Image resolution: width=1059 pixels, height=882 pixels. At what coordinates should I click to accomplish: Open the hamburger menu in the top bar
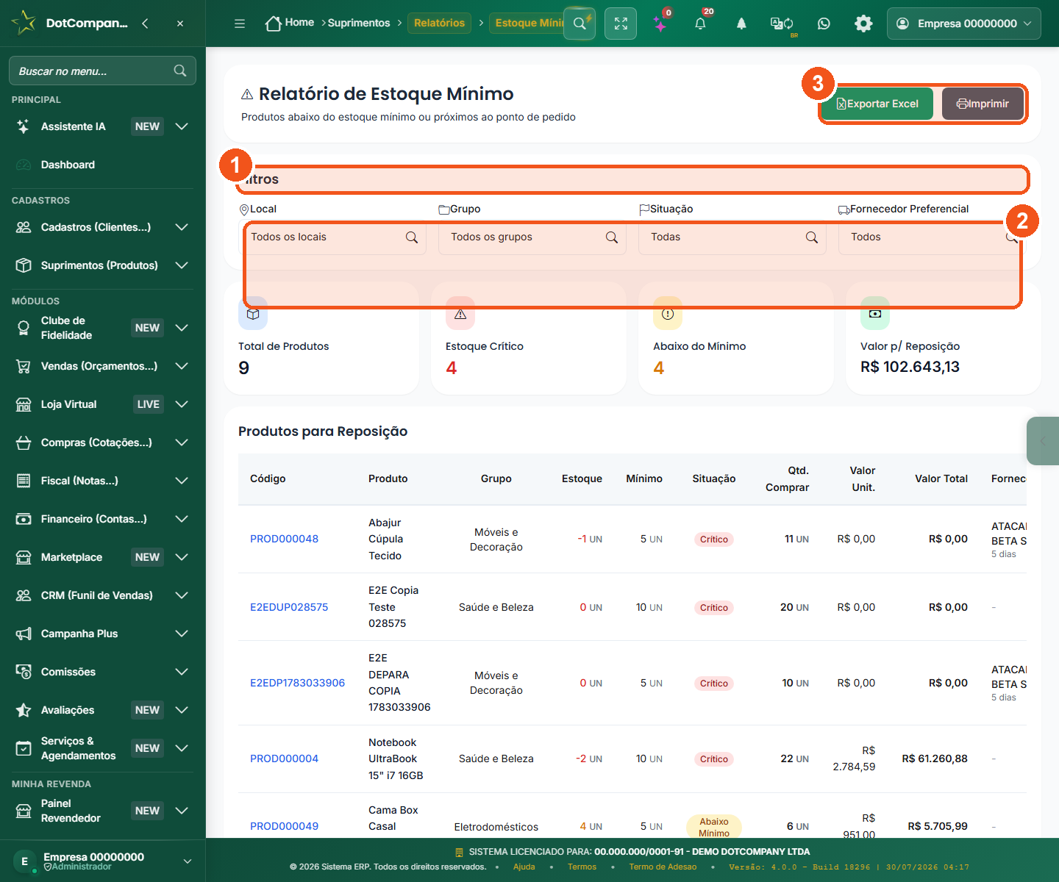[x=240, y=24]
